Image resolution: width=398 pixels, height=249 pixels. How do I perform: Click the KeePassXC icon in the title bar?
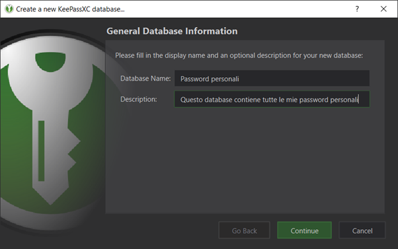[9, 9]
